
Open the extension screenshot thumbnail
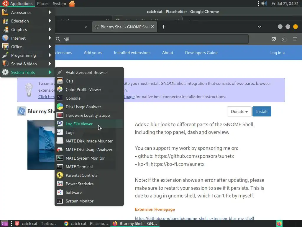tap(41, 145)
